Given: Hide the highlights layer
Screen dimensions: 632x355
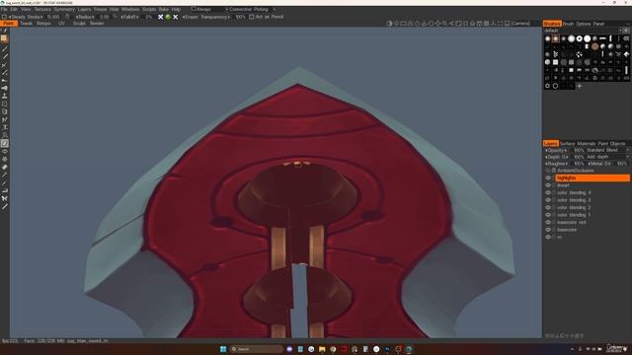Looking at the screenshot, I should point(548,177).
